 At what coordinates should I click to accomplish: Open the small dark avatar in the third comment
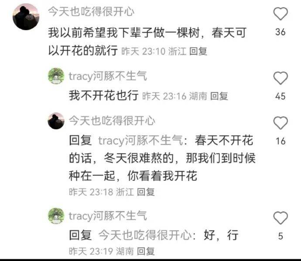tap(56, 121)
